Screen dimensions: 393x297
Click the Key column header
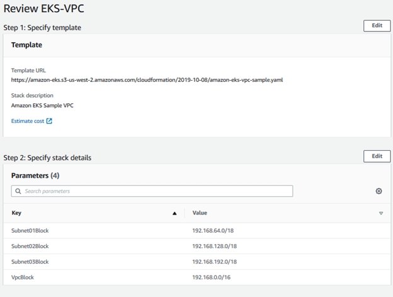coord(16,213)
